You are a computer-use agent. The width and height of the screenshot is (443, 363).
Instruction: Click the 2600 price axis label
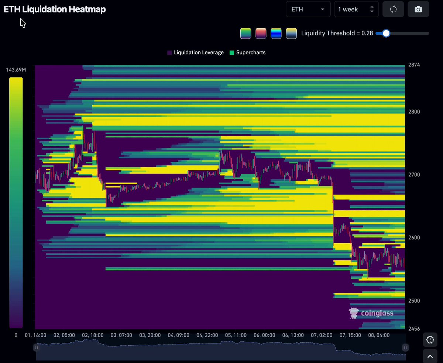414,238
